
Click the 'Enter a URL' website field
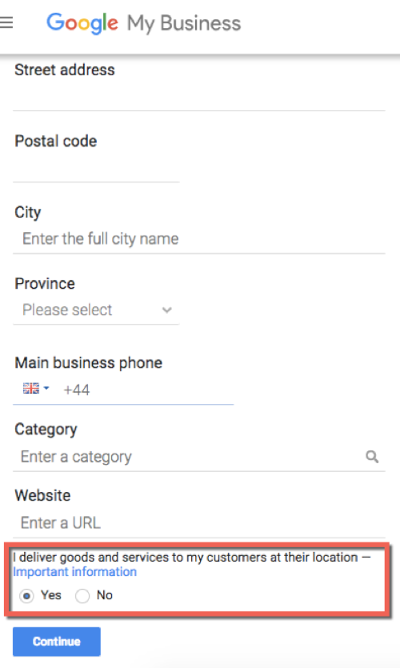click(199, 522)
